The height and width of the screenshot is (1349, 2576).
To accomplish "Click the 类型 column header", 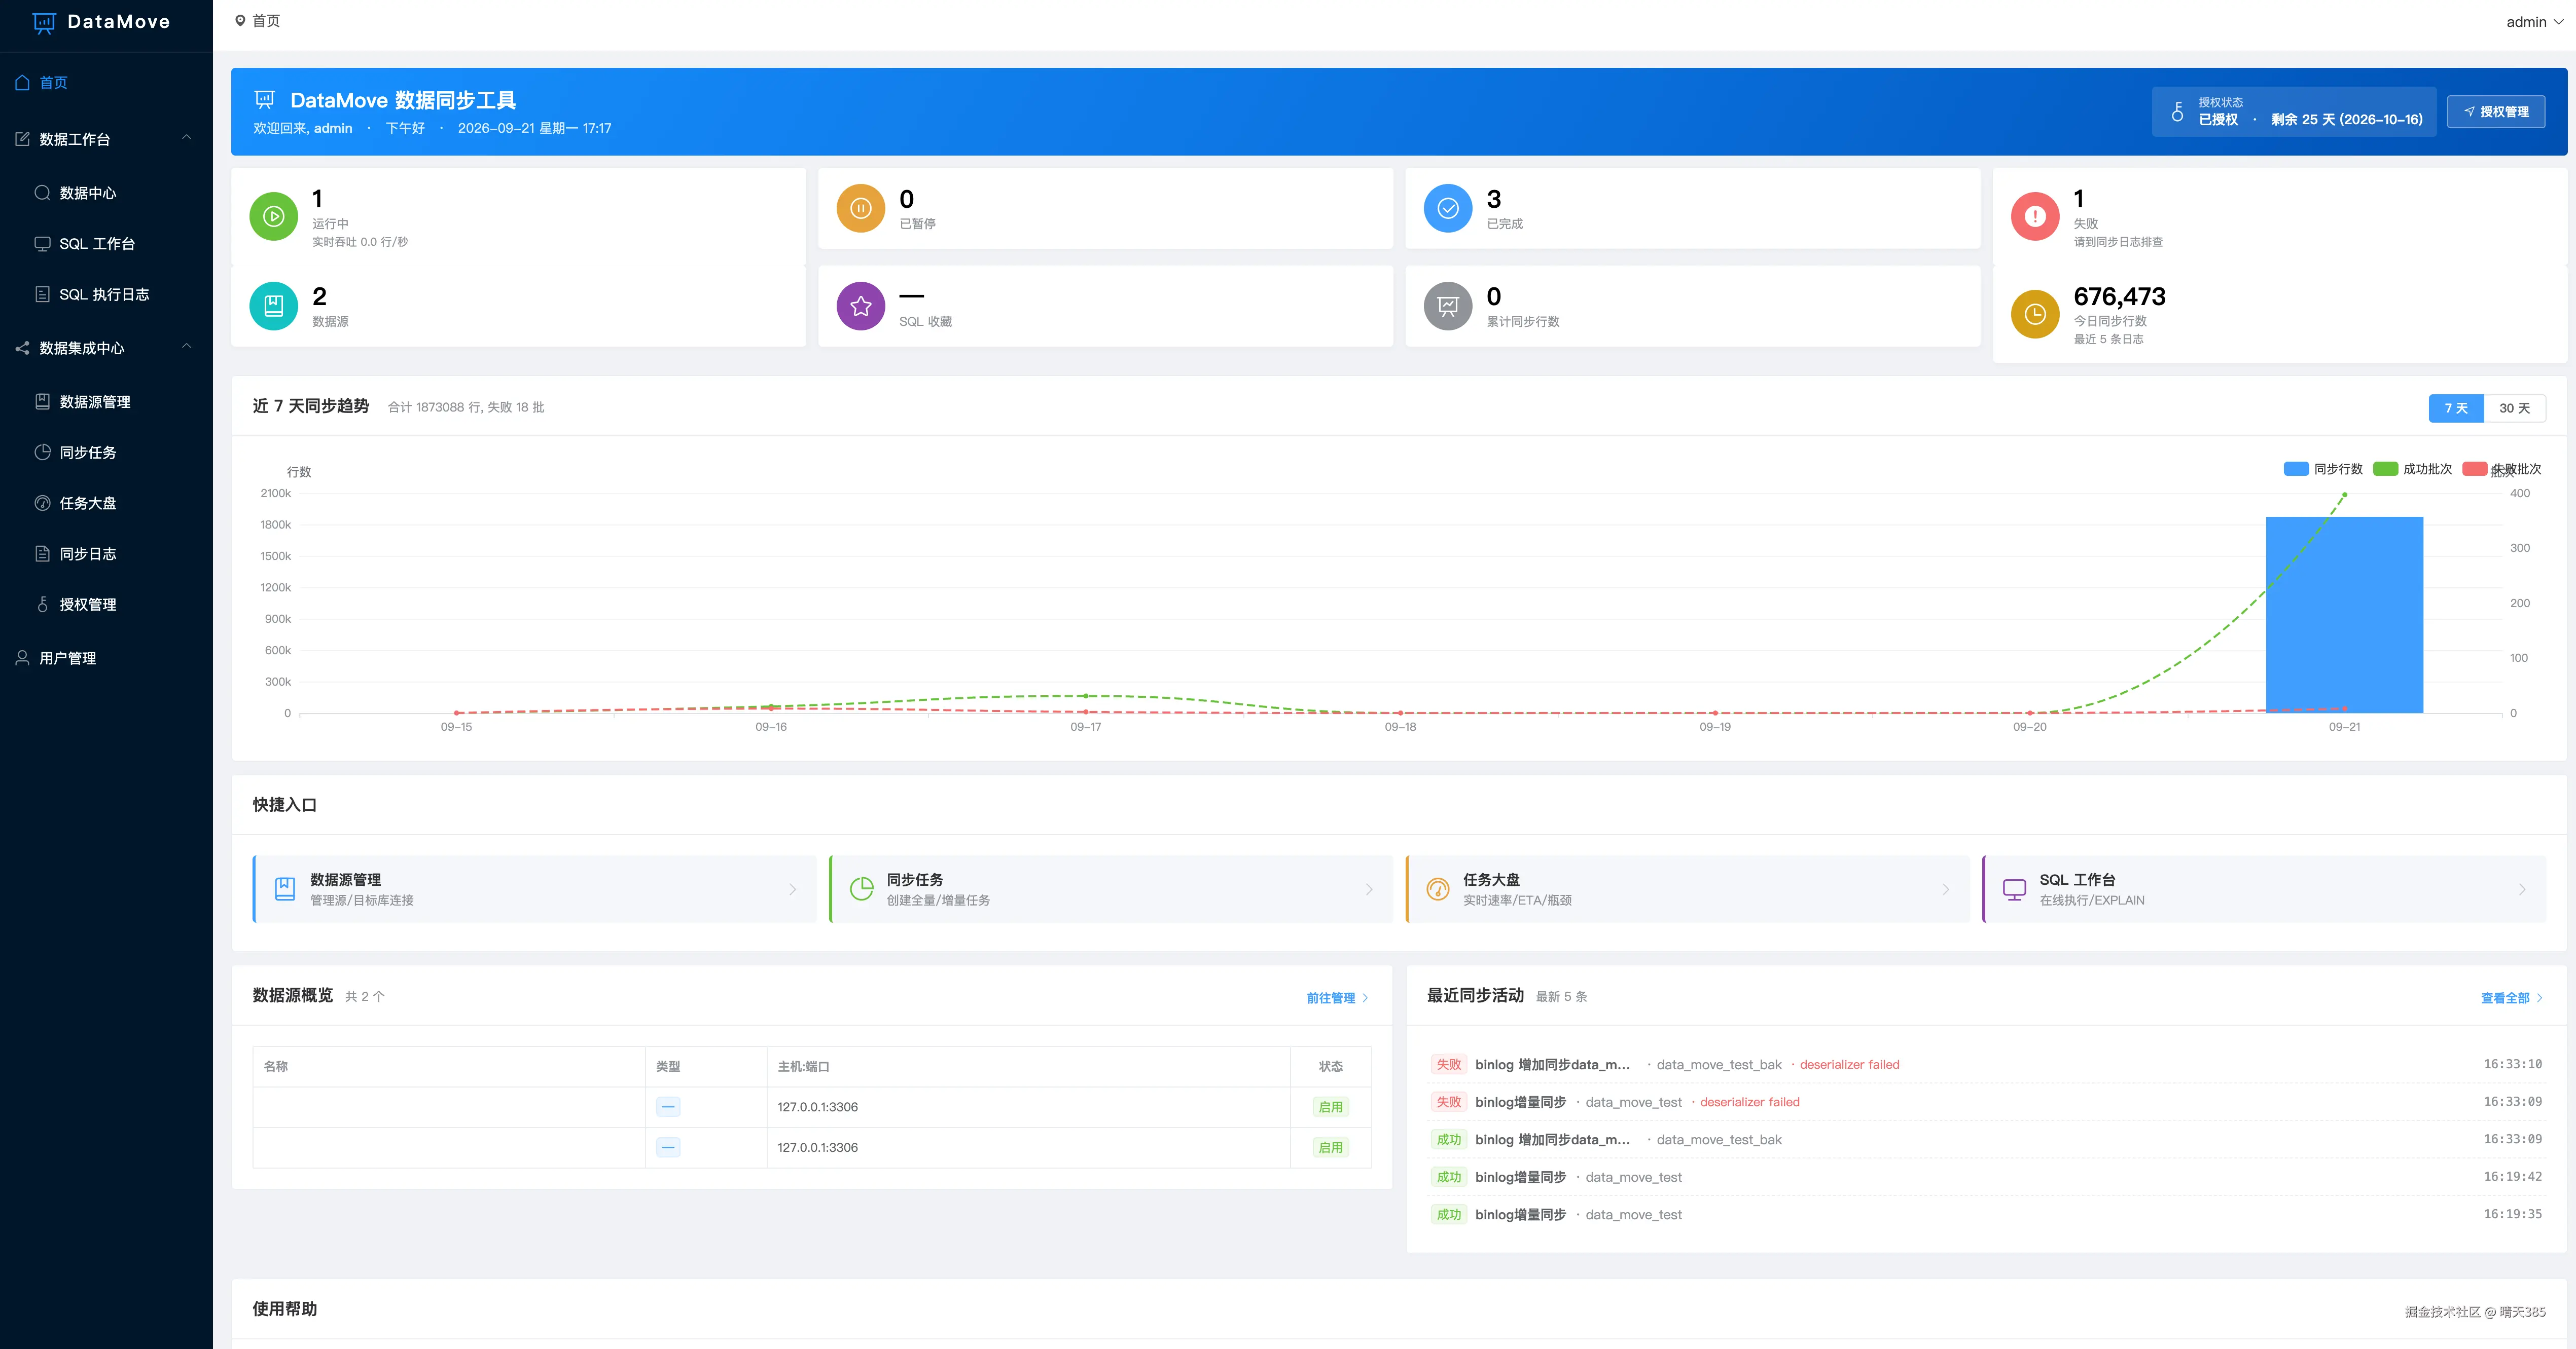I will (668, 1066).
